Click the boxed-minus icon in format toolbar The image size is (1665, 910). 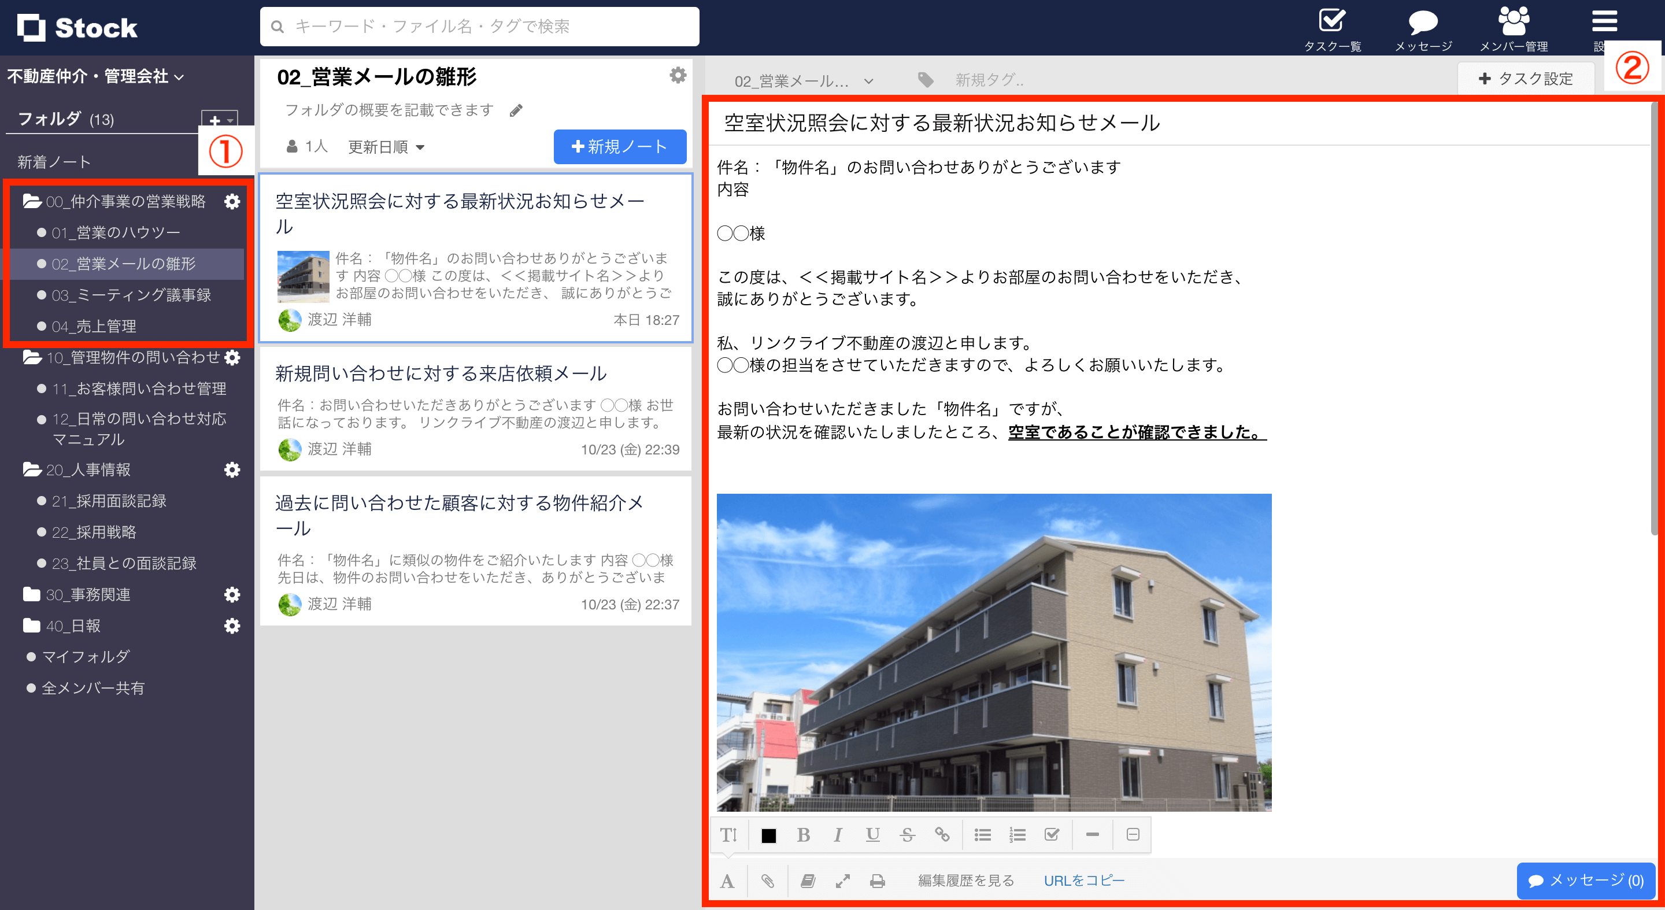[x=1133, y=835]
